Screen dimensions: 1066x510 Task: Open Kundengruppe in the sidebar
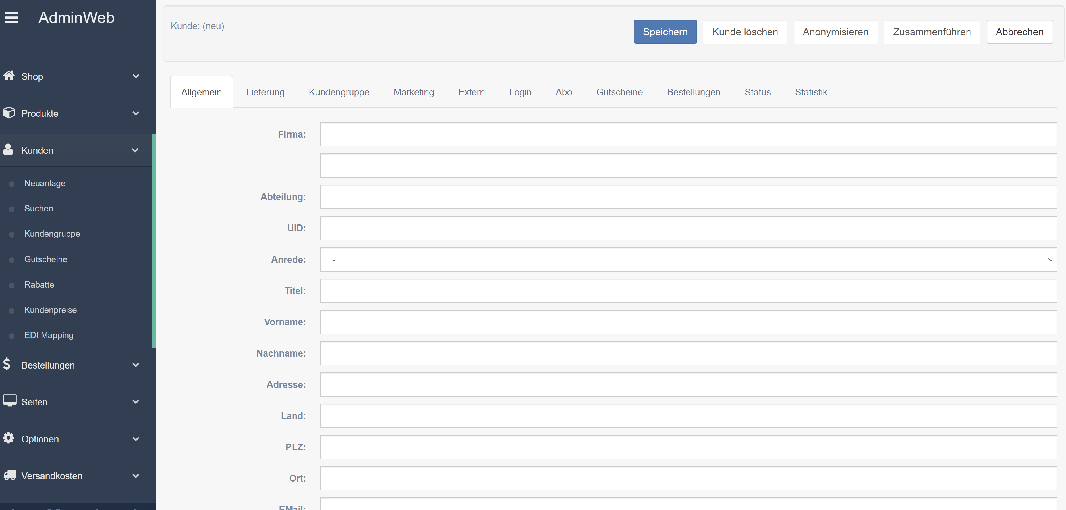coord(52,234)
